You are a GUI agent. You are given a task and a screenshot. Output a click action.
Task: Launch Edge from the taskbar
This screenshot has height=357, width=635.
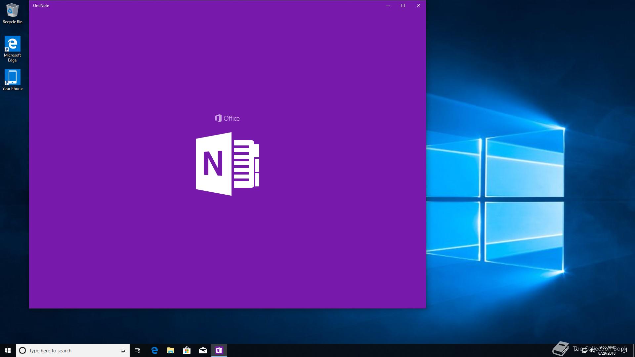[154, 350]
